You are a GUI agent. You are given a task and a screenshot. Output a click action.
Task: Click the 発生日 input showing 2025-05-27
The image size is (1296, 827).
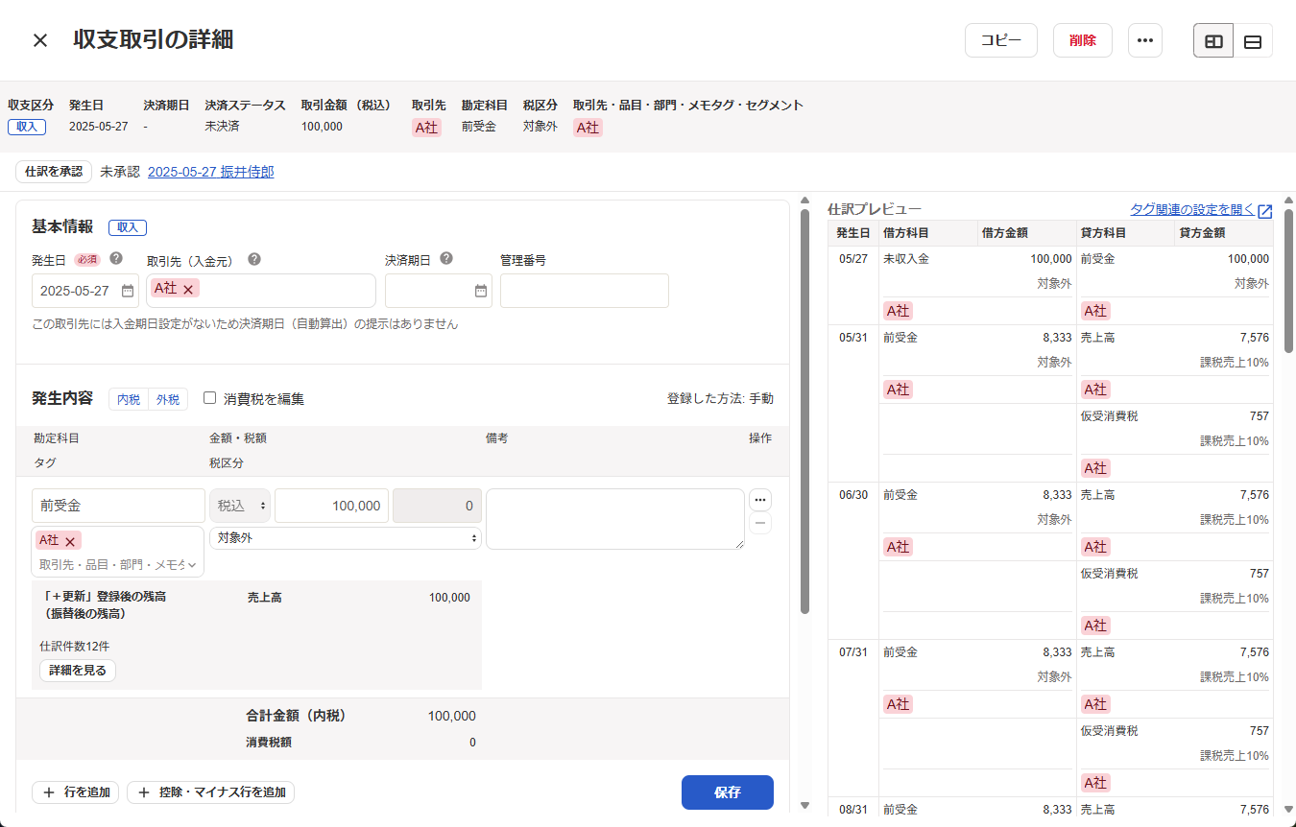85,291
